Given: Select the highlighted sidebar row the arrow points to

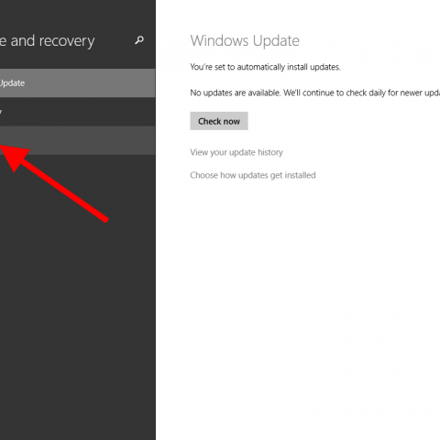Looking at the screenshot, I should click(77, 140).
